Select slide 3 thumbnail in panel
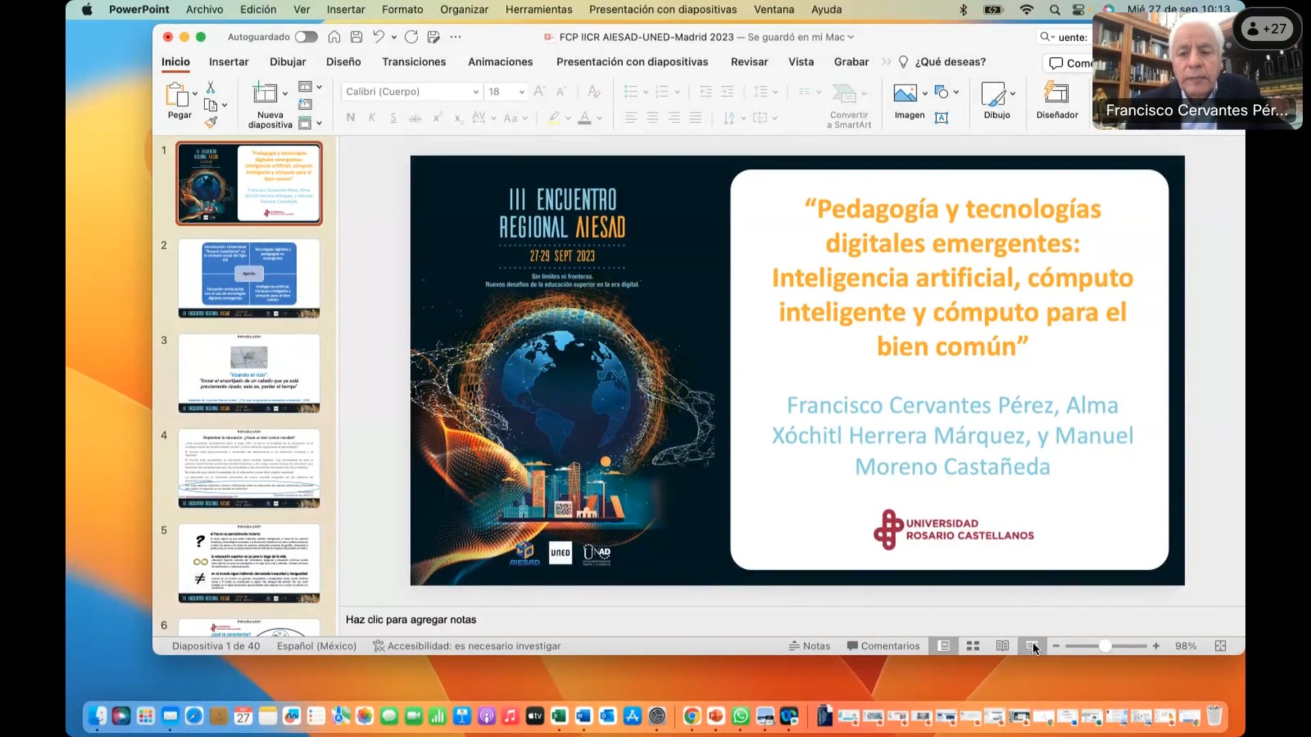The image size is (1311, 737). (x=249, y=373)
